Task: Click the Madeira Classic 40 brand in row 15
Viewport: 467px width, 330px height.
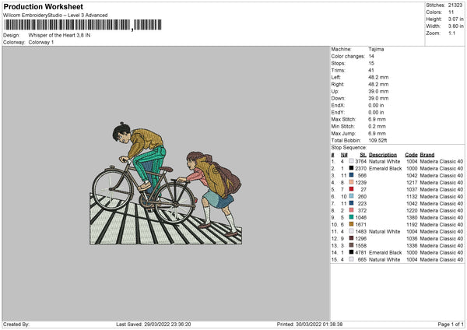Action: [x=441, y=260]
